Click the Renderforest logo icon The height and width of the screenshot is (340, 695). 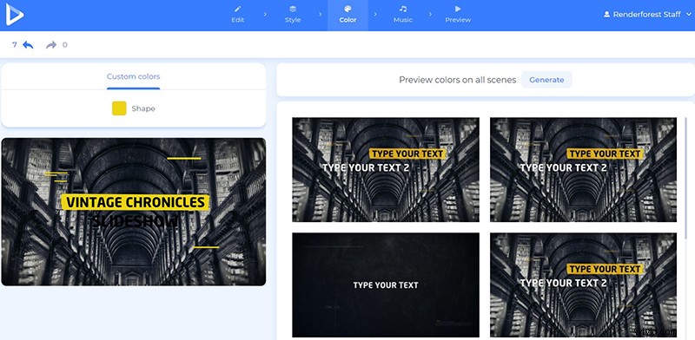[x=15, y=15]
